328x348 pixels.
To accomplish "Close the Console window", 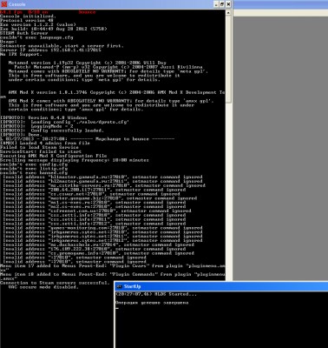I will tap(228, 4).
